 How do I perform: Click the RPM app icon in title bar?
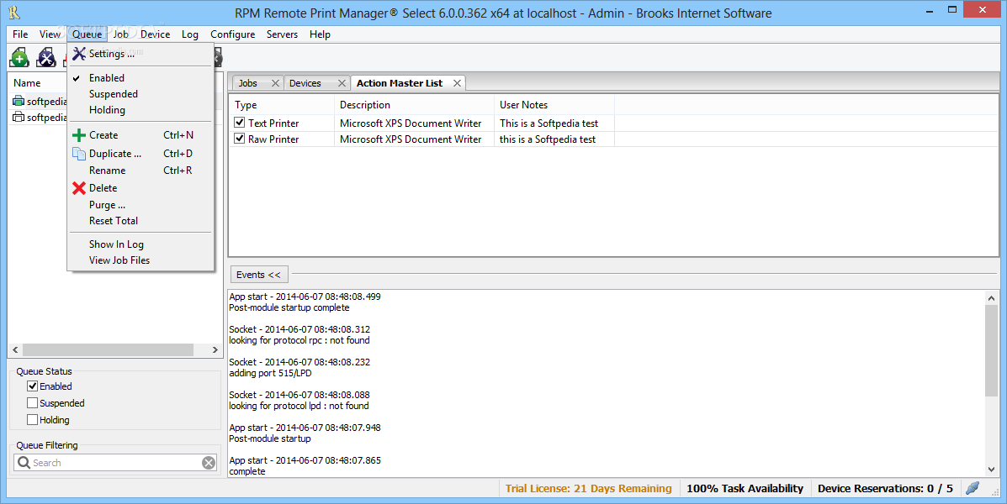(x=14, y=13)
